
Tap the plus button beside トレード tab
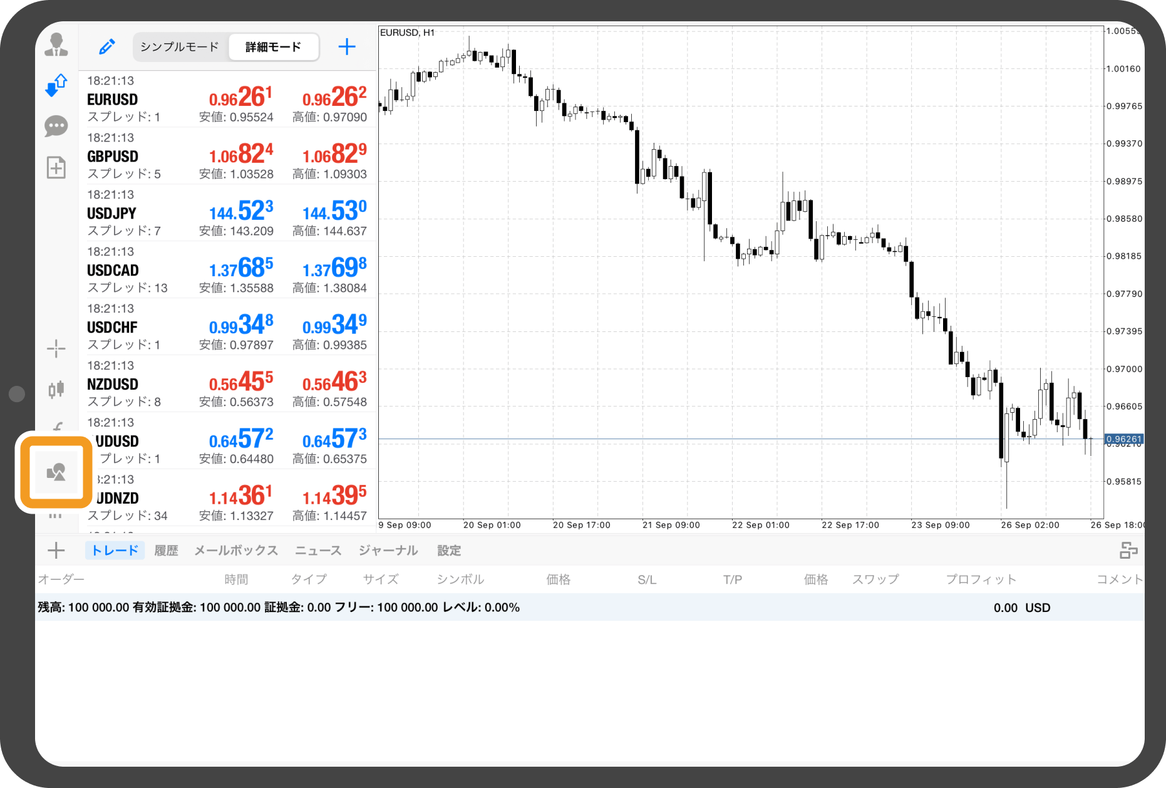pyautogui.click(x=56, y=551)
